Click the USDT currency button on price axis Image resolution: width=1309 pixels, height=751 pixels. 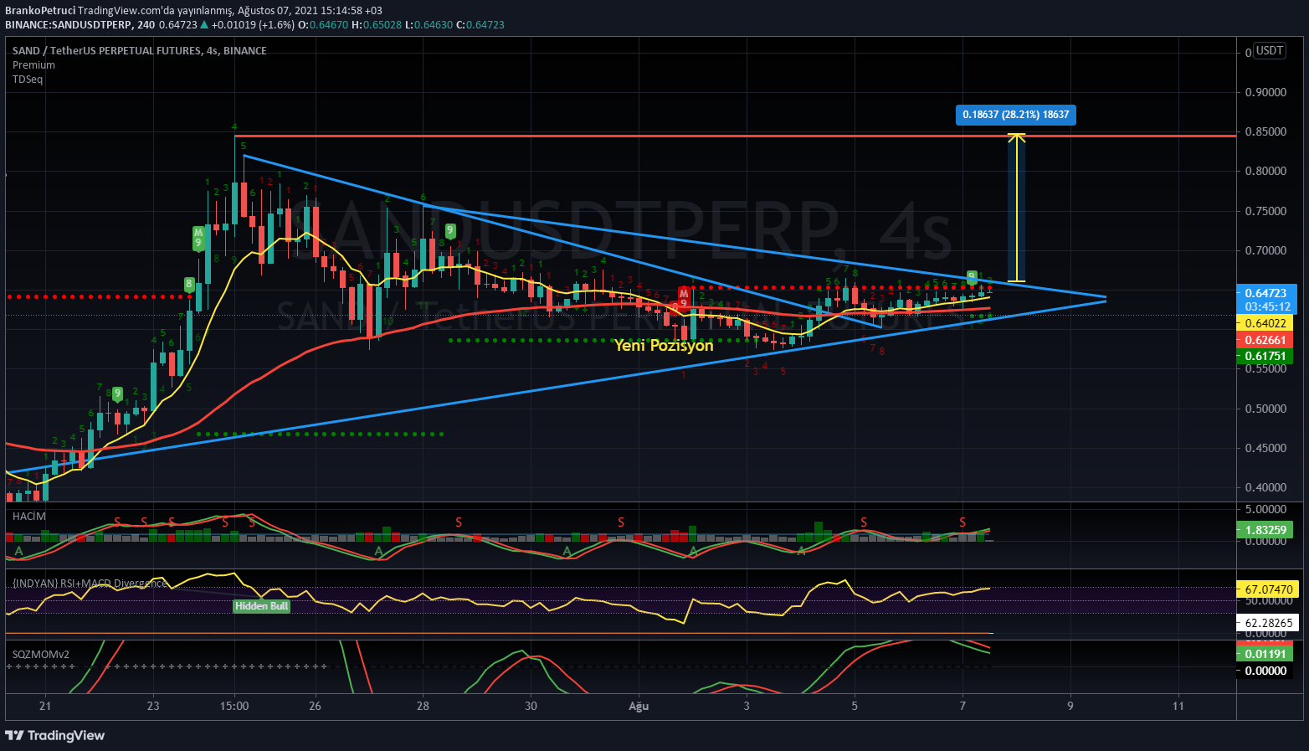[1270, 51]
